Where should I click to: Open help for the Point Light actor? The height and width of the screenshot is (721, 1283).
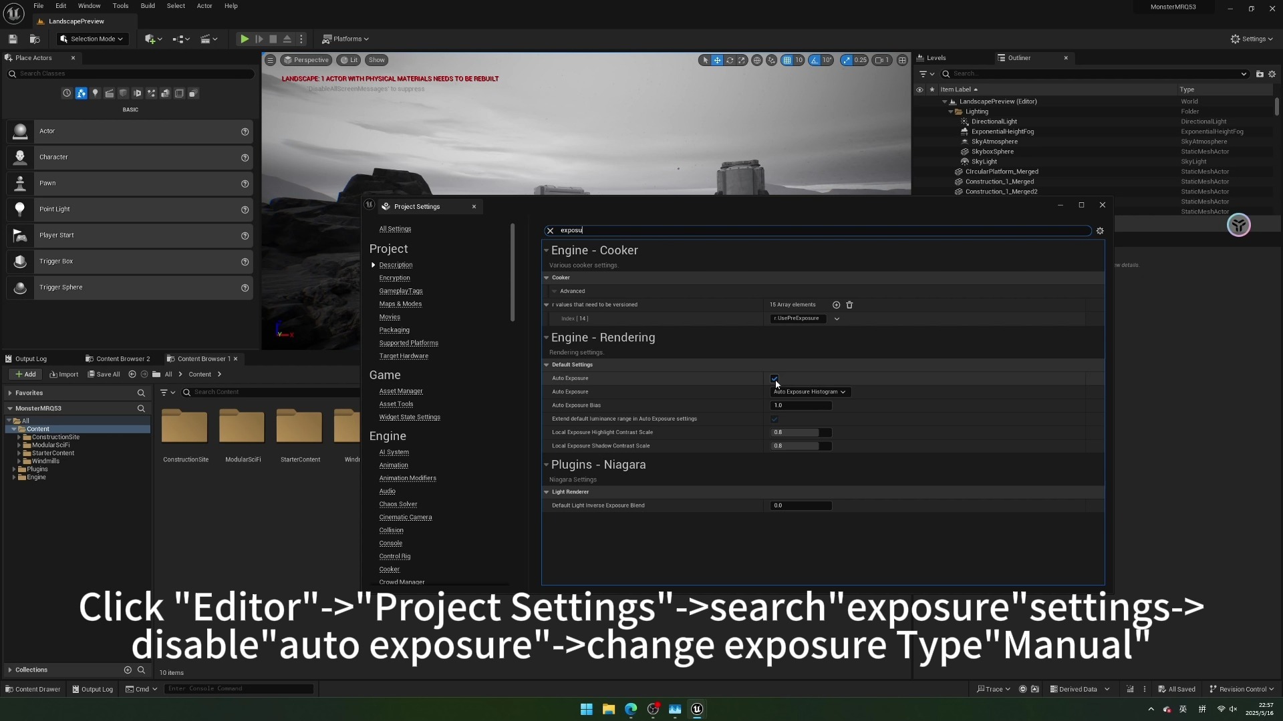pos(245,210)
